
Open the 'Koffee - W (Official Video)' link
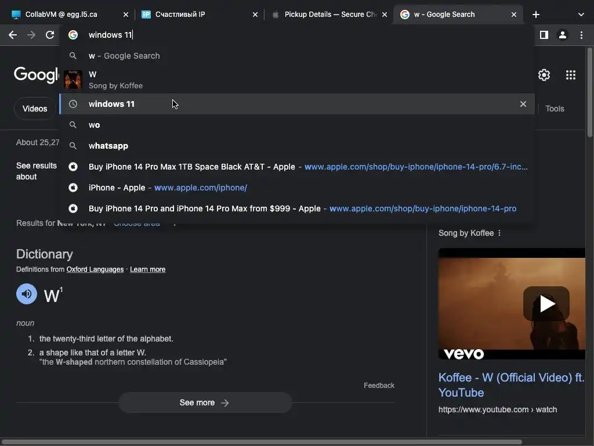511,385
